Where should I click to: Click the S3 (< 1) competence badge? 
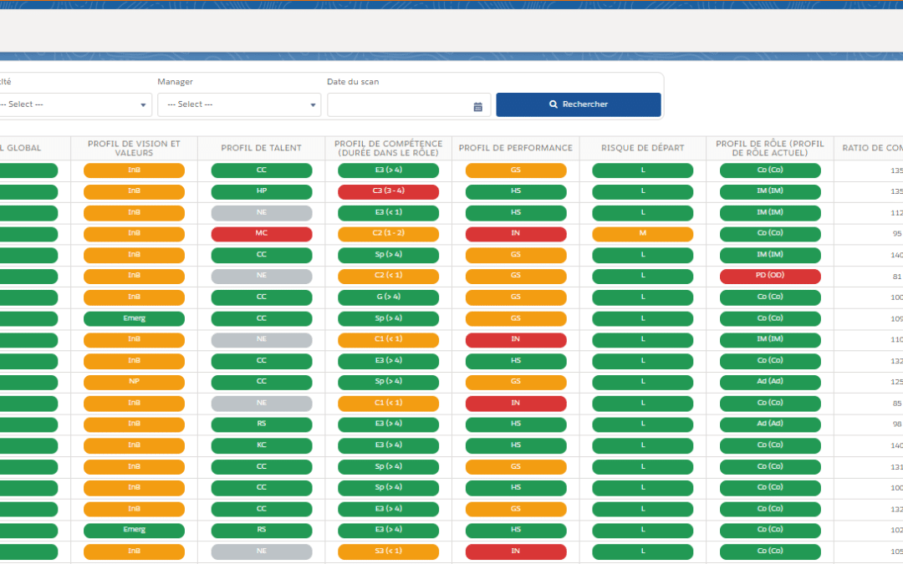(x=389, y=551)
